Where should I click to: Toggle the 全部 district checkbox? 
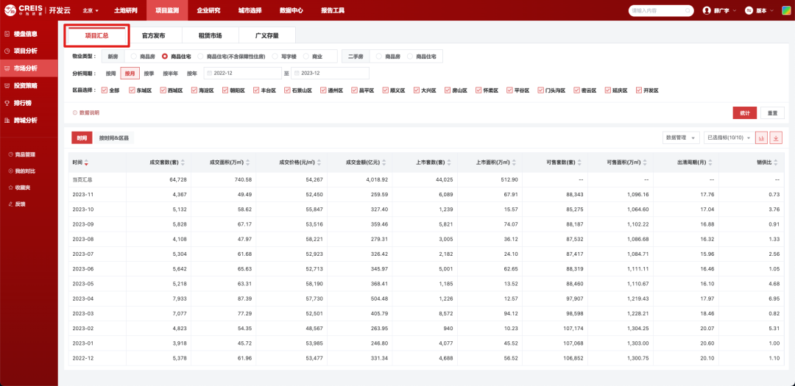tap(105, 90)
